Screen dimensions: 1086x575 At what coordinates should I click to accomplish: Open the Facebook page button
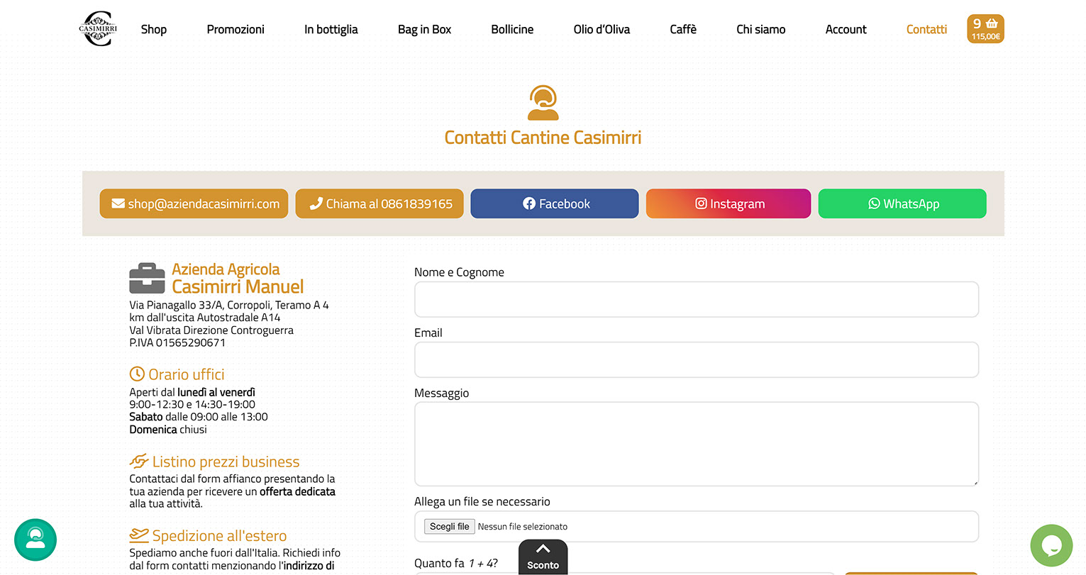click(555, 203)
